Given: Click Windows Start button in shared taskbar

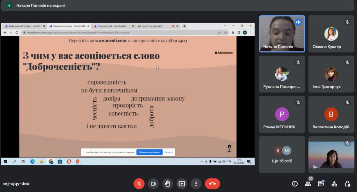Looking at the screenshot, I should pos(6,161).
